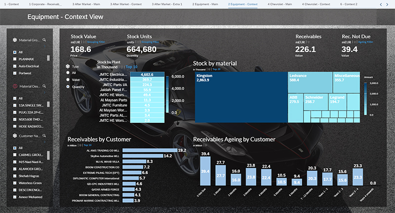Open the 4 Chevrolet - Main tab

tap(280, 4)
